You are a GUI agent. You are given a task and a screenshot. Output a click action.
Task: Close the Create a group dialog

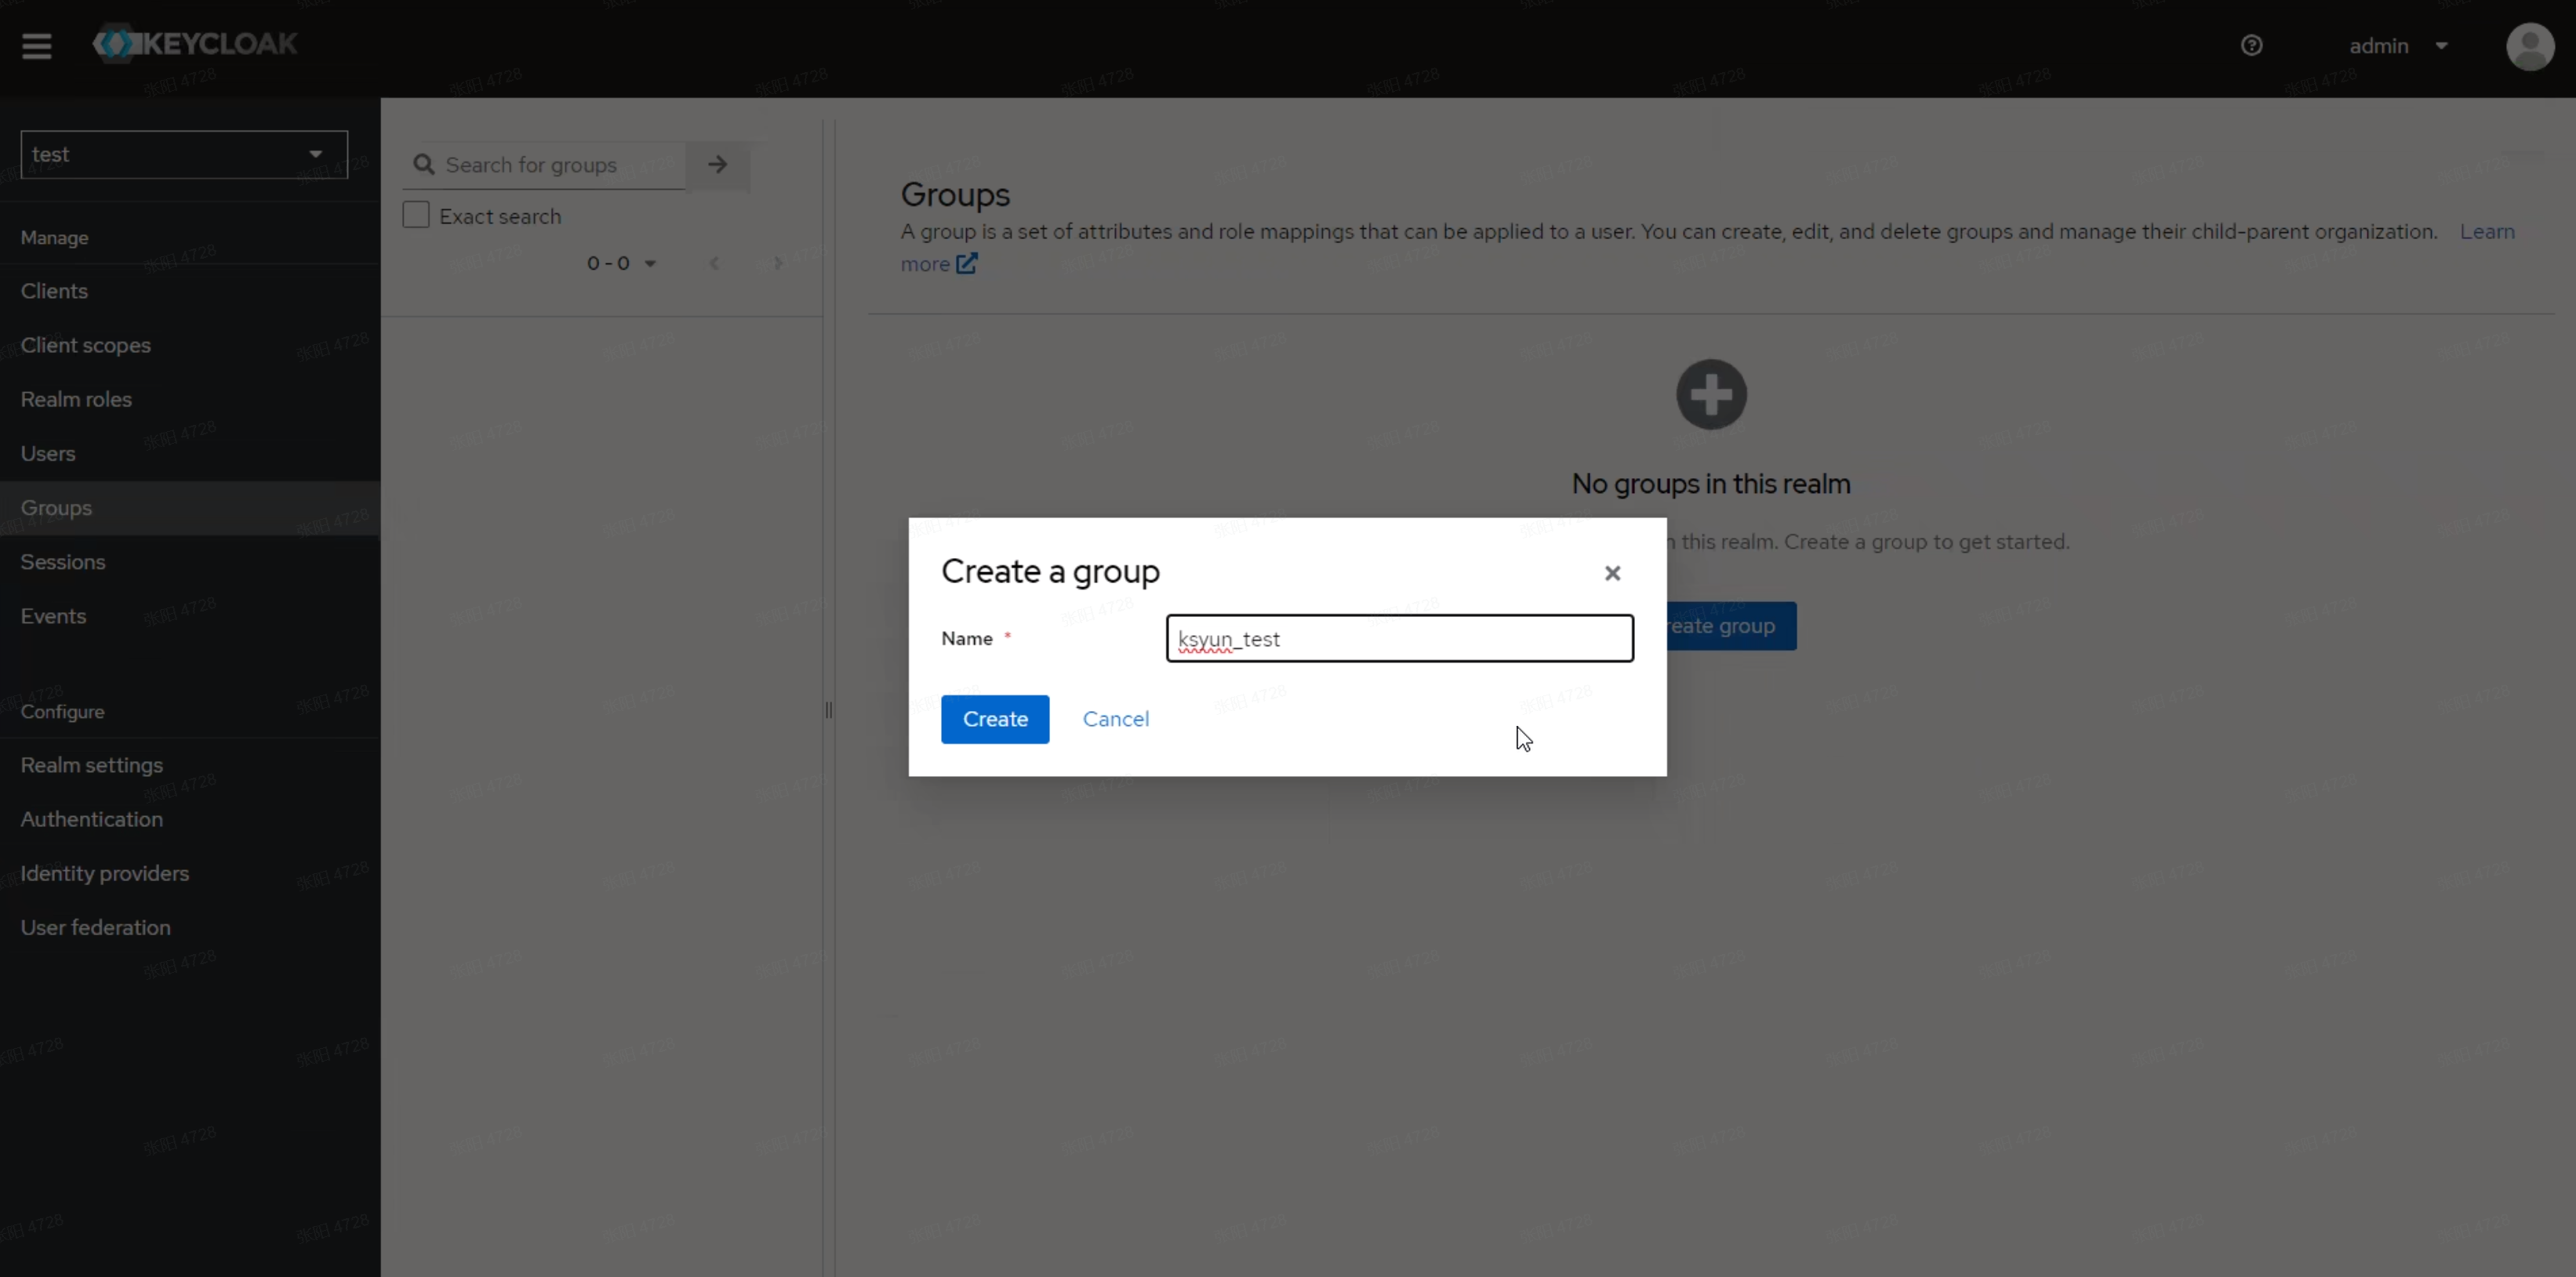[1612, 573]
